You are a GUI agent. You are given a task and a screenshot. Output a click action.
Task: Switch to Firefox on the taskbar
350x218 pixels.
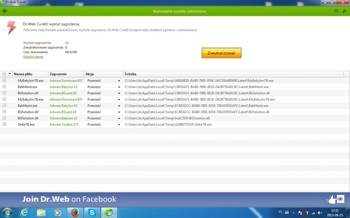coord(75,213)
